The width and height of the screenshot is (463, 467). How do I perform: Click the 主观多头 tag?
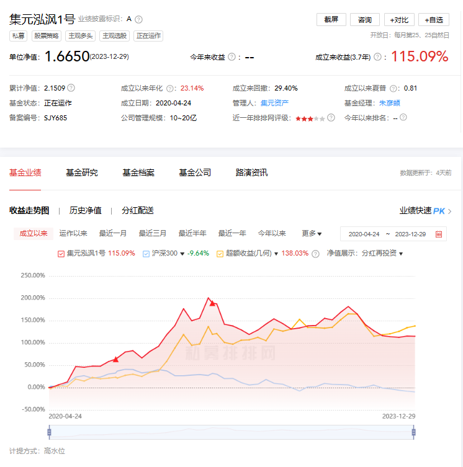pyautogui.click(x=81, y=36)
